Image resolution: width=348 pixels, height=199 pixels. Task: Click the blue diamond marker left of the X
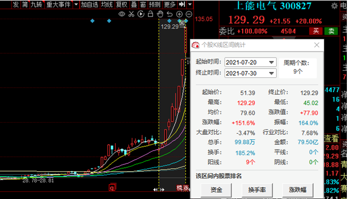pos(170,21)
